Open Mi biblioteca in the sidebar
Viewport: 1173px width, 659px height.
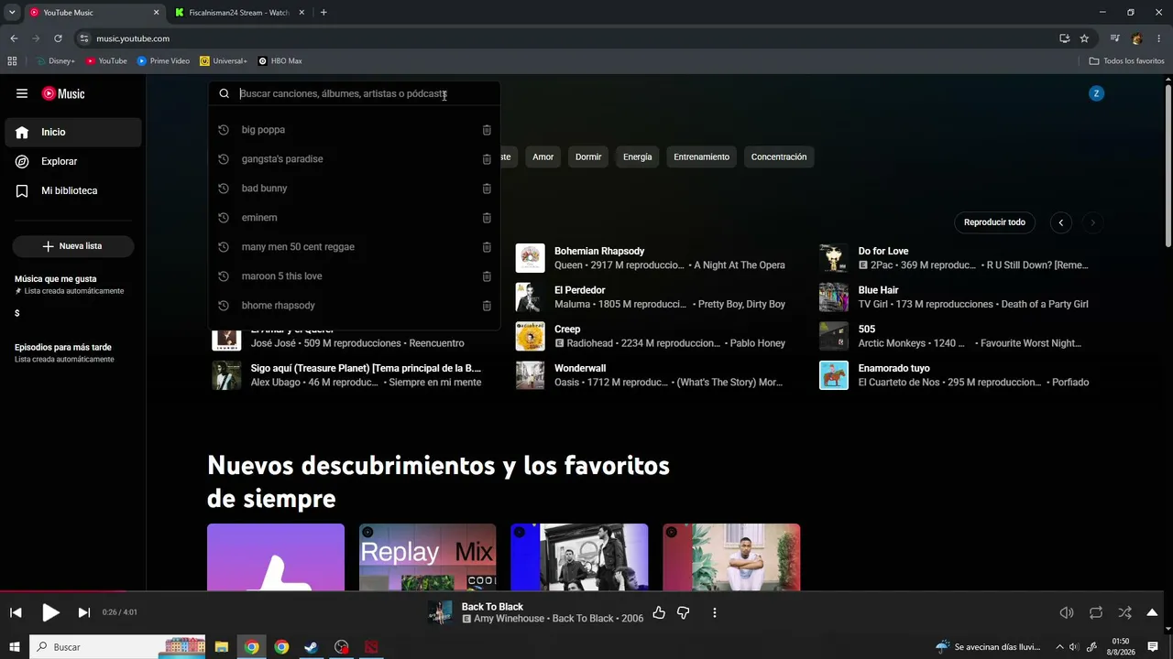click(73, 190)
